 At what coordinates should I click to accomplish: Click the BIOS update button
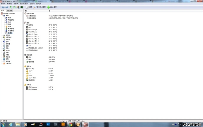pyautogui.click(x=52, y=7)
